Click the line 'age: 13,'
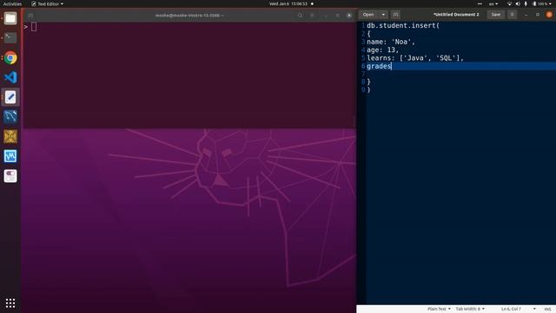Viewport: 556px width, 313px height. click(x=382, y=50)
